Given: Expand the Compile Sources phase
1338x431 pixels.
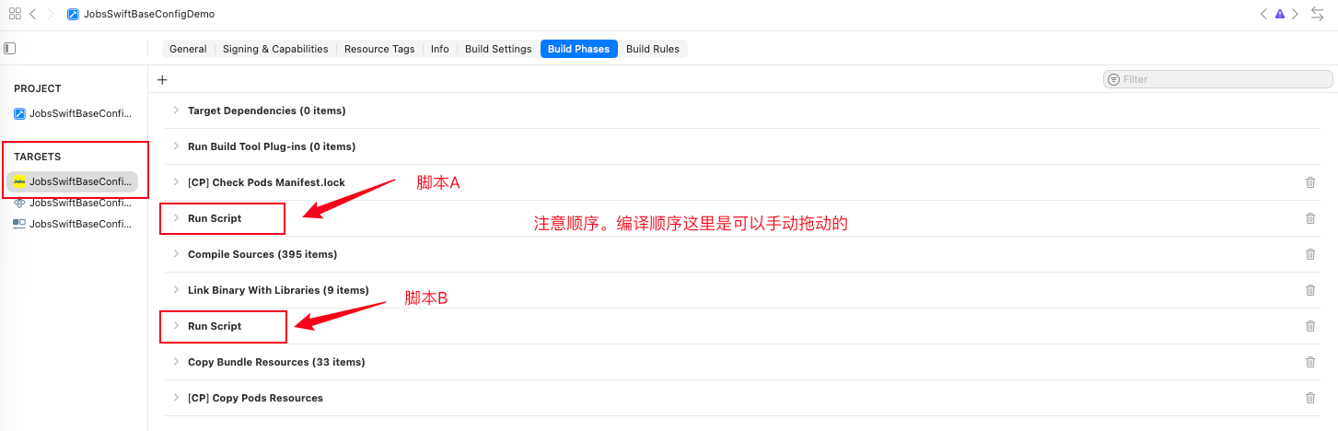Looking at the screenshot, I should (176, 254).
